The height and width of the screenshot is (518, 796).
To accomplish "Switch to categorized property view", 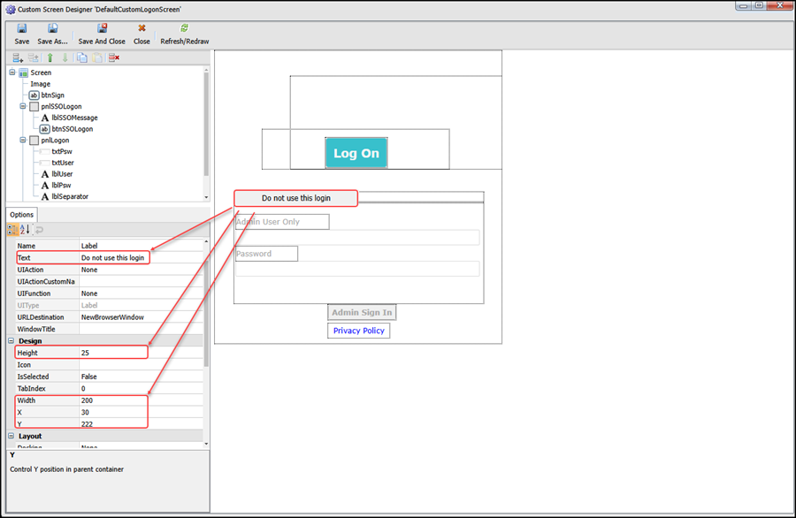I will click(13, 230).
